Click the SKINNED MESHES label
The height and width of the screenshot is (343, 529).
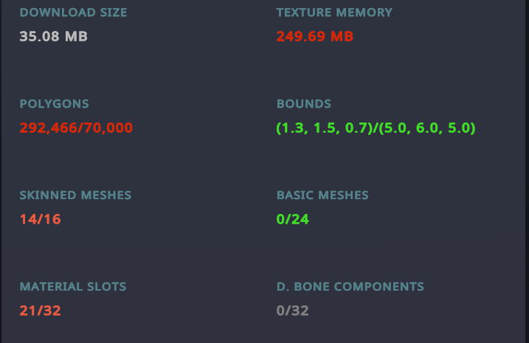coord(75,195)
